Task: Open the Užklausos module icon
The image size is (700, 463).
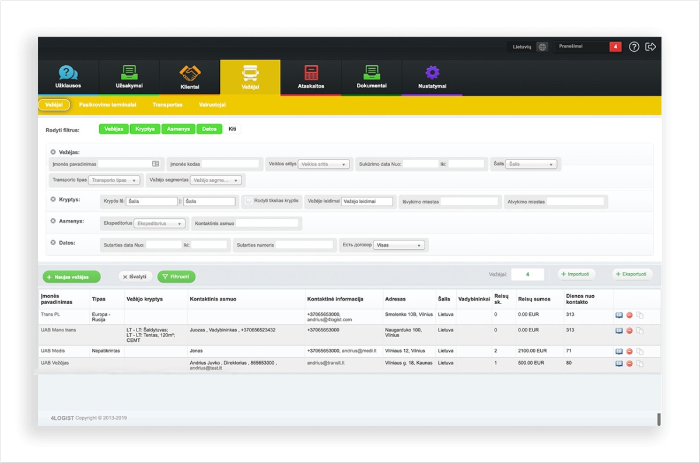Action: (x=68, y=73)
